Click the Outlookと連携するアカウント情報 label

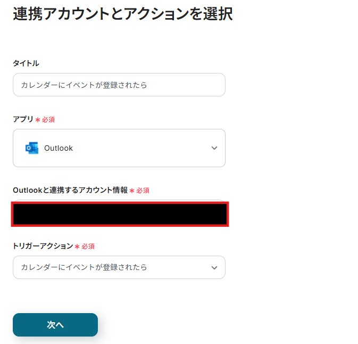coord(70,190)
